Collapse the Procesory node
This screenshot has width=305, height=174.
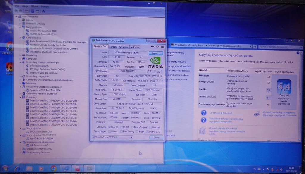(20, 97)
